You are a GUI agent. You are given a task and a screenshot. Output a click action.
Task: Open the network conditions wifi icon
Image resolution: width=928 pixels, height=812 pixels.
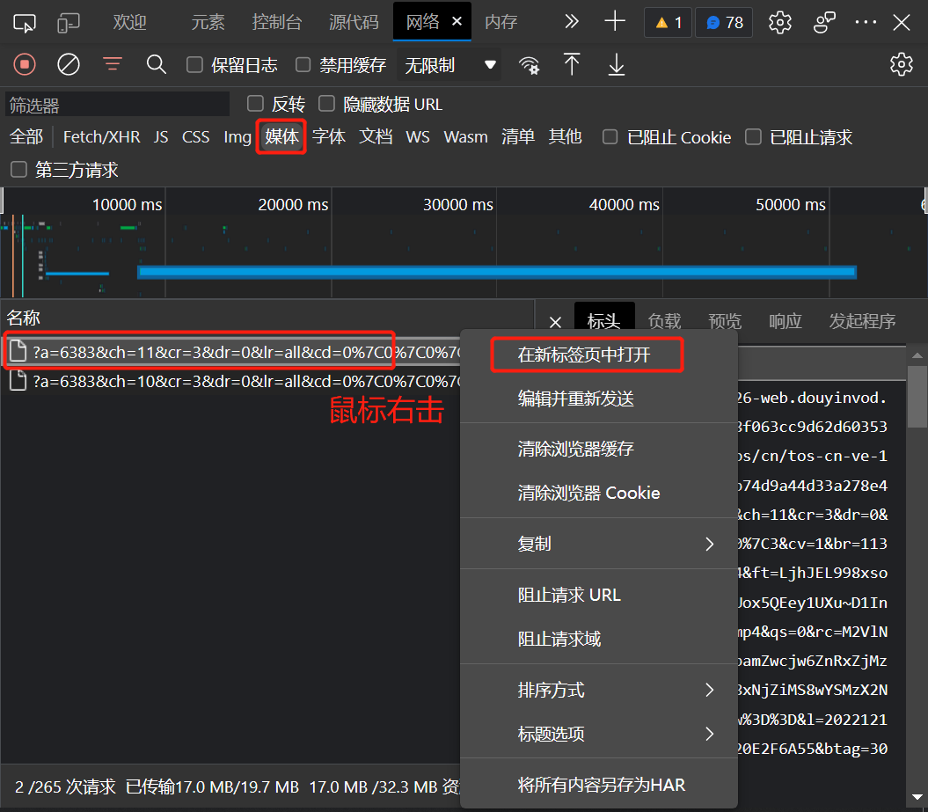[x=529, y=65]
